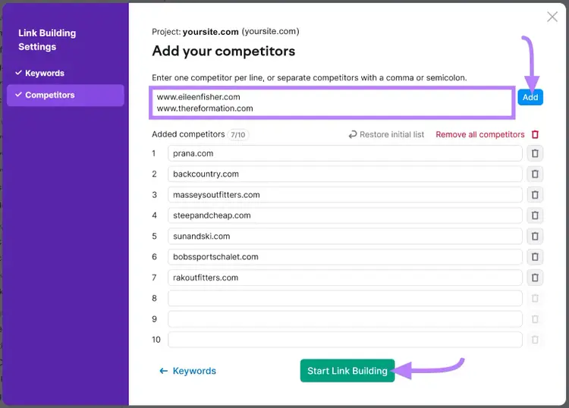Click Start Link Building button
569x408 pixels.
pyautogui.click(x=347, y=371)
